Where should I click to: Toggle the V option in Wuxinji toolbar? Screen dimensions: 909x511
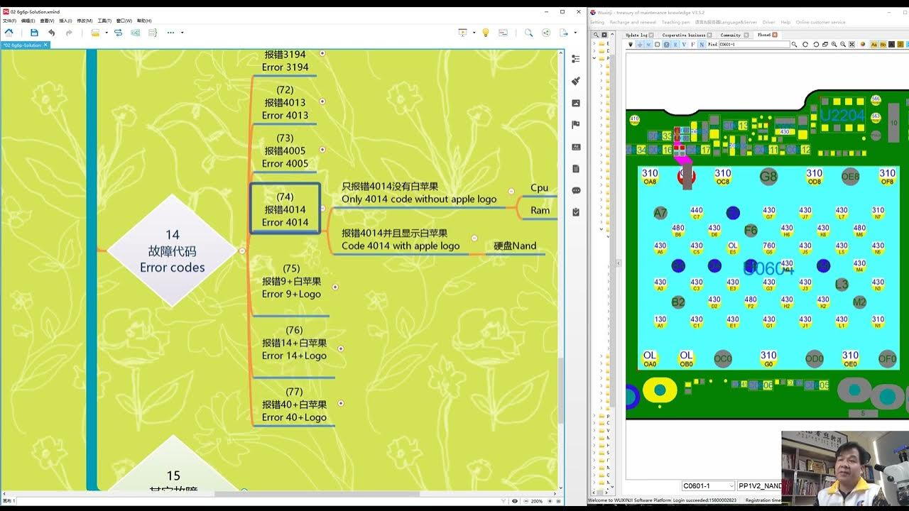[x=684, y=44]
